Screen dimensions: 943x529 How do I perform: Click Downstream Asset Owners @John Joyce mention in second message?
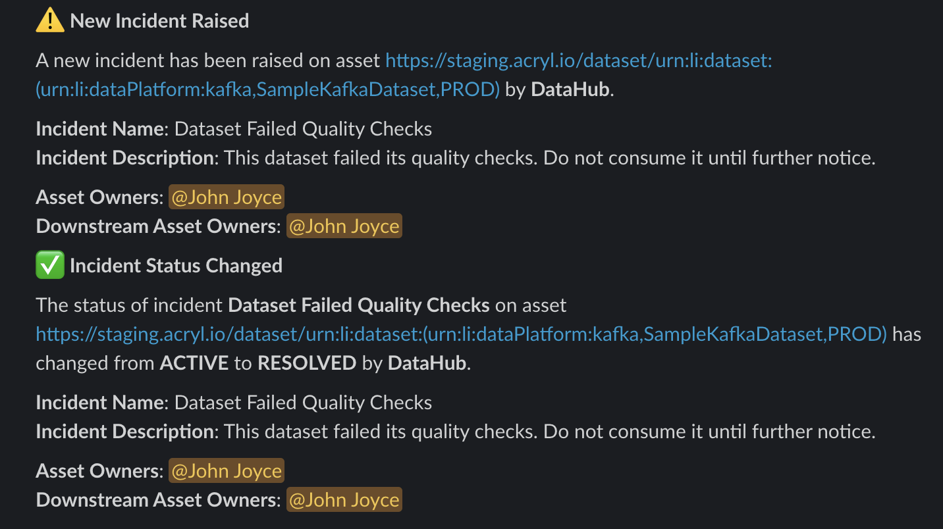(344, 500)
